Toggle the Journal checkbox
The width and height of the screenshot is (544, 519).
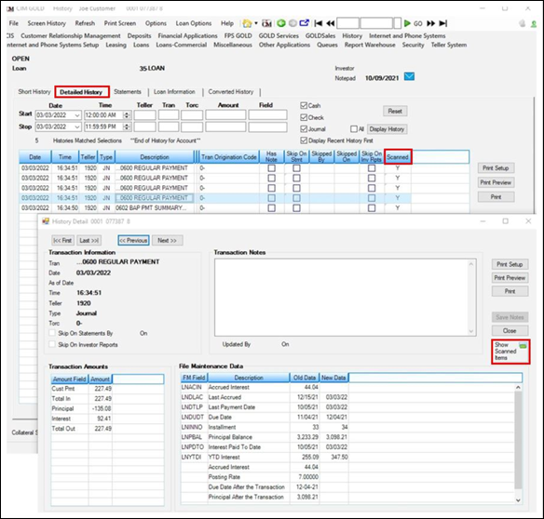(304, 129)
